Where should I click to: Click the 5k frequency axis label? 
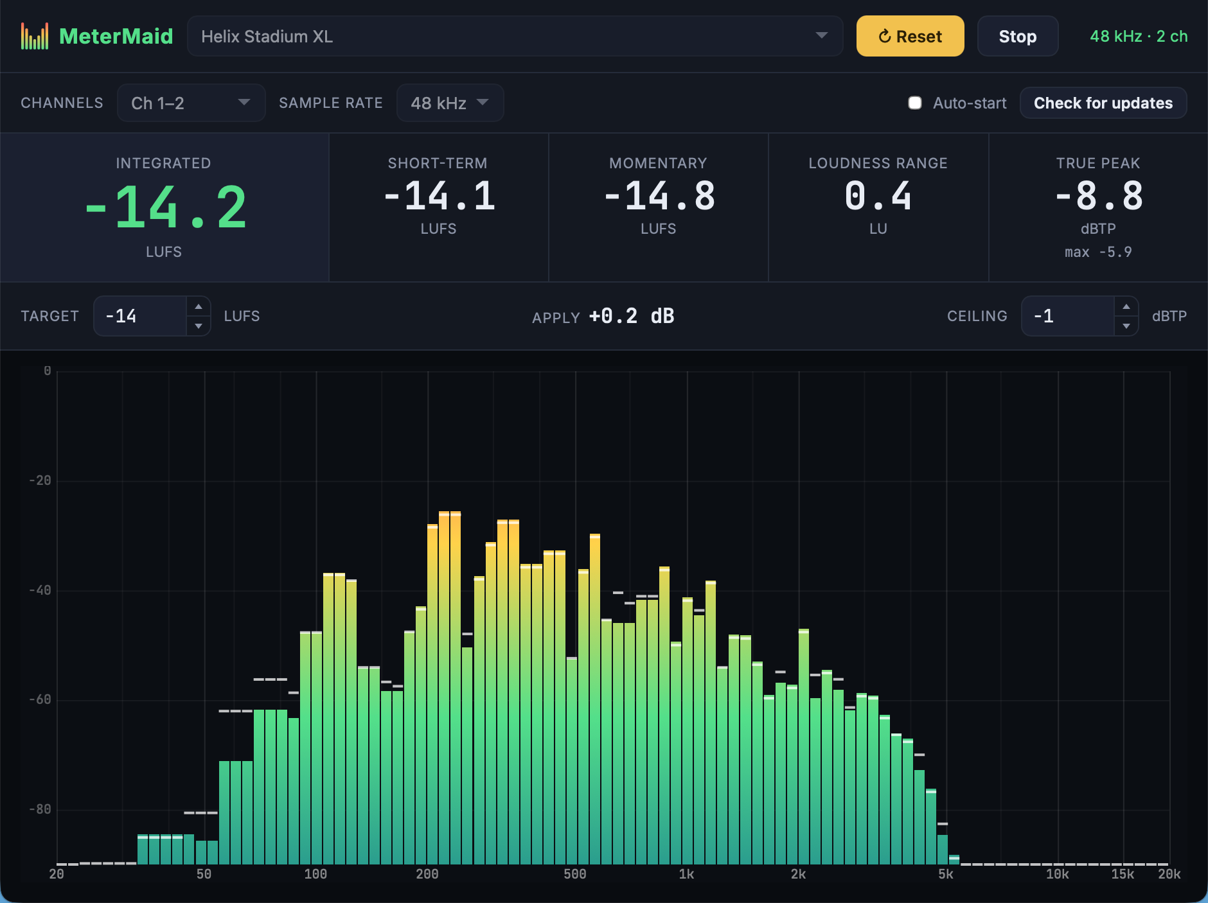[x=946, y=874]
